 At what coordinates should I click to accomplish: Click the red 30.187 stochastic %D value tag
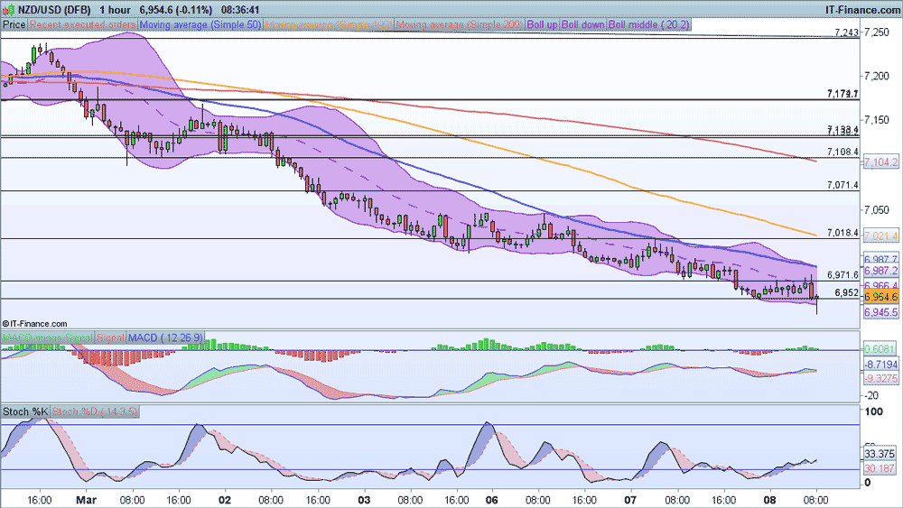[880, 469]
